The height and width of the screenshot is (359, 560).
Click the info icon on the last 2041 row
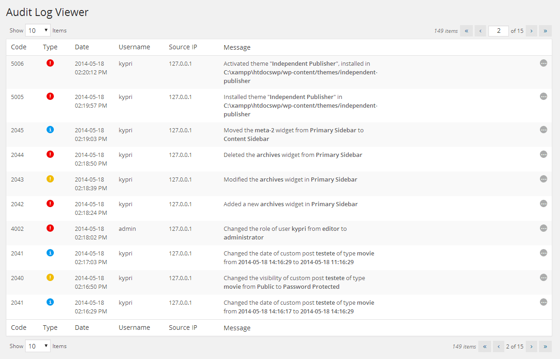click(50, 302)
